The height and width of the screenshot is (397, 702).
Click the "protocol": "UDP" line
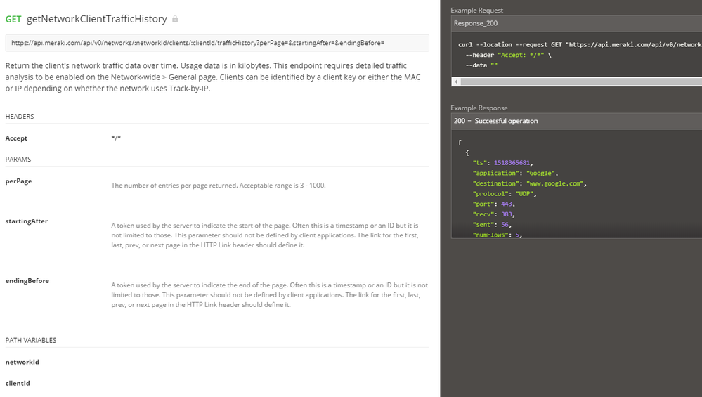[505, 194]
